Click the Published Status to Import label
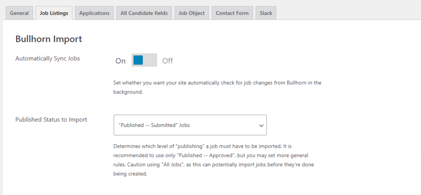 pyautogui.click(x=51, y=119)
